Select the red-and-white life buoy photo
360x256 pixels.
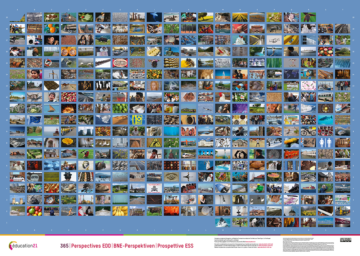point(51,62)
